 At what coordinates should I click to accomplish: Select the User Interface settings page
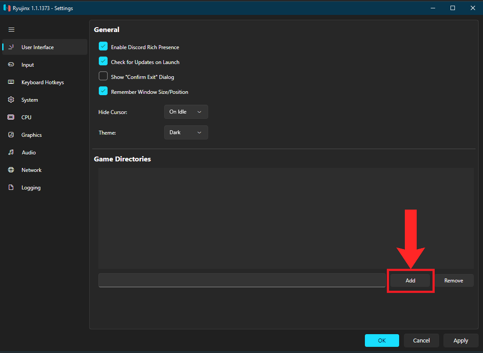(x=45, y=47)
